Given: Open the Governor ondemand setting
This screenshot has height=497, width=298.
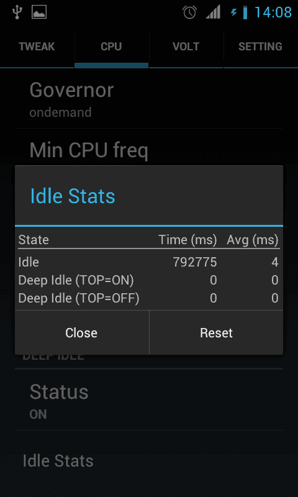Looking at the screenshot, I should 149,99.
